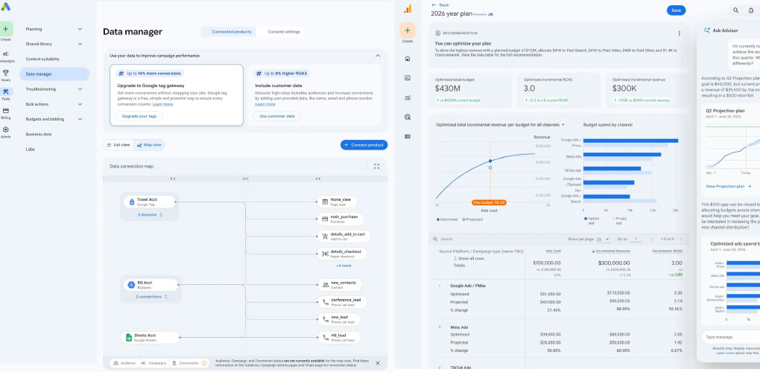Click the Create plus button in Google Ads

click(x=6, y=28)
